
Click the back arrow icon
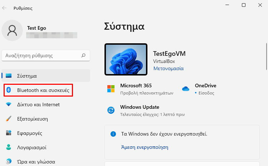point(4,8)
